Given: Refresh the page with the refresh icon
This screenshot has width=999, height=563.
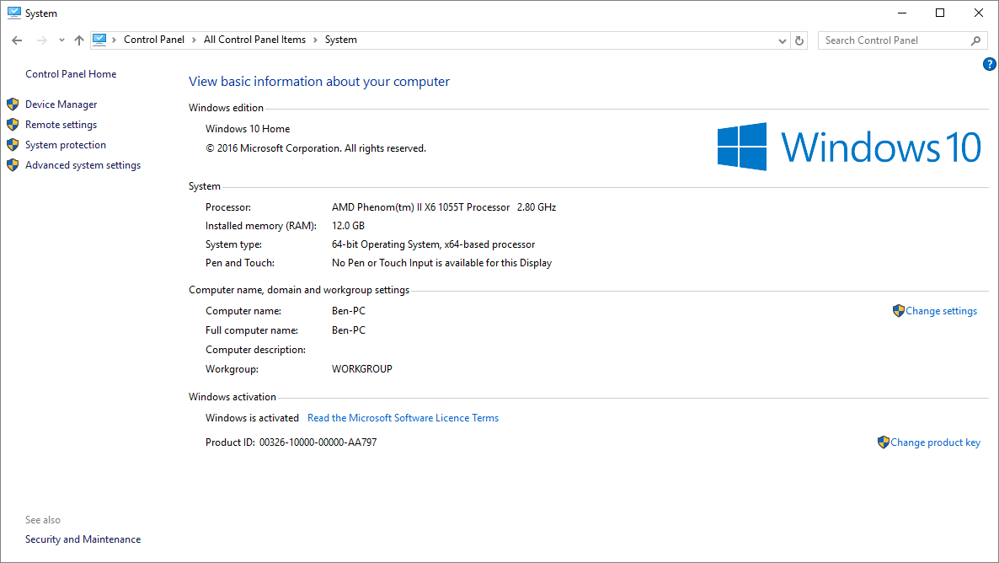Looking at the screenshot, I should click(799, 40).
